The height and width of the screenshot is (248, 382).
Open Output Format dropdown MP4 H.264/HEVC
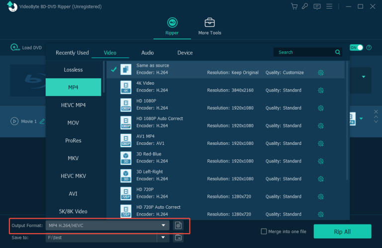tap(107, 225)
